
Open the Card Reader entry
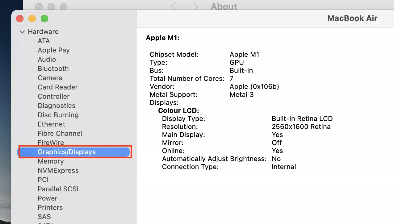[57, 87]
